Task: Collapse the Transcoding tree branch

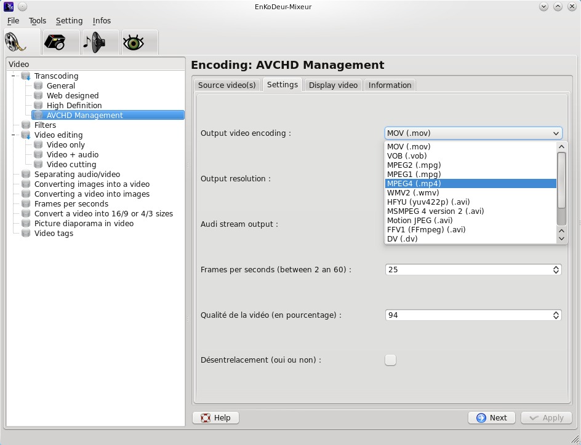Action: pyautogui.click(x=14, y=76)
